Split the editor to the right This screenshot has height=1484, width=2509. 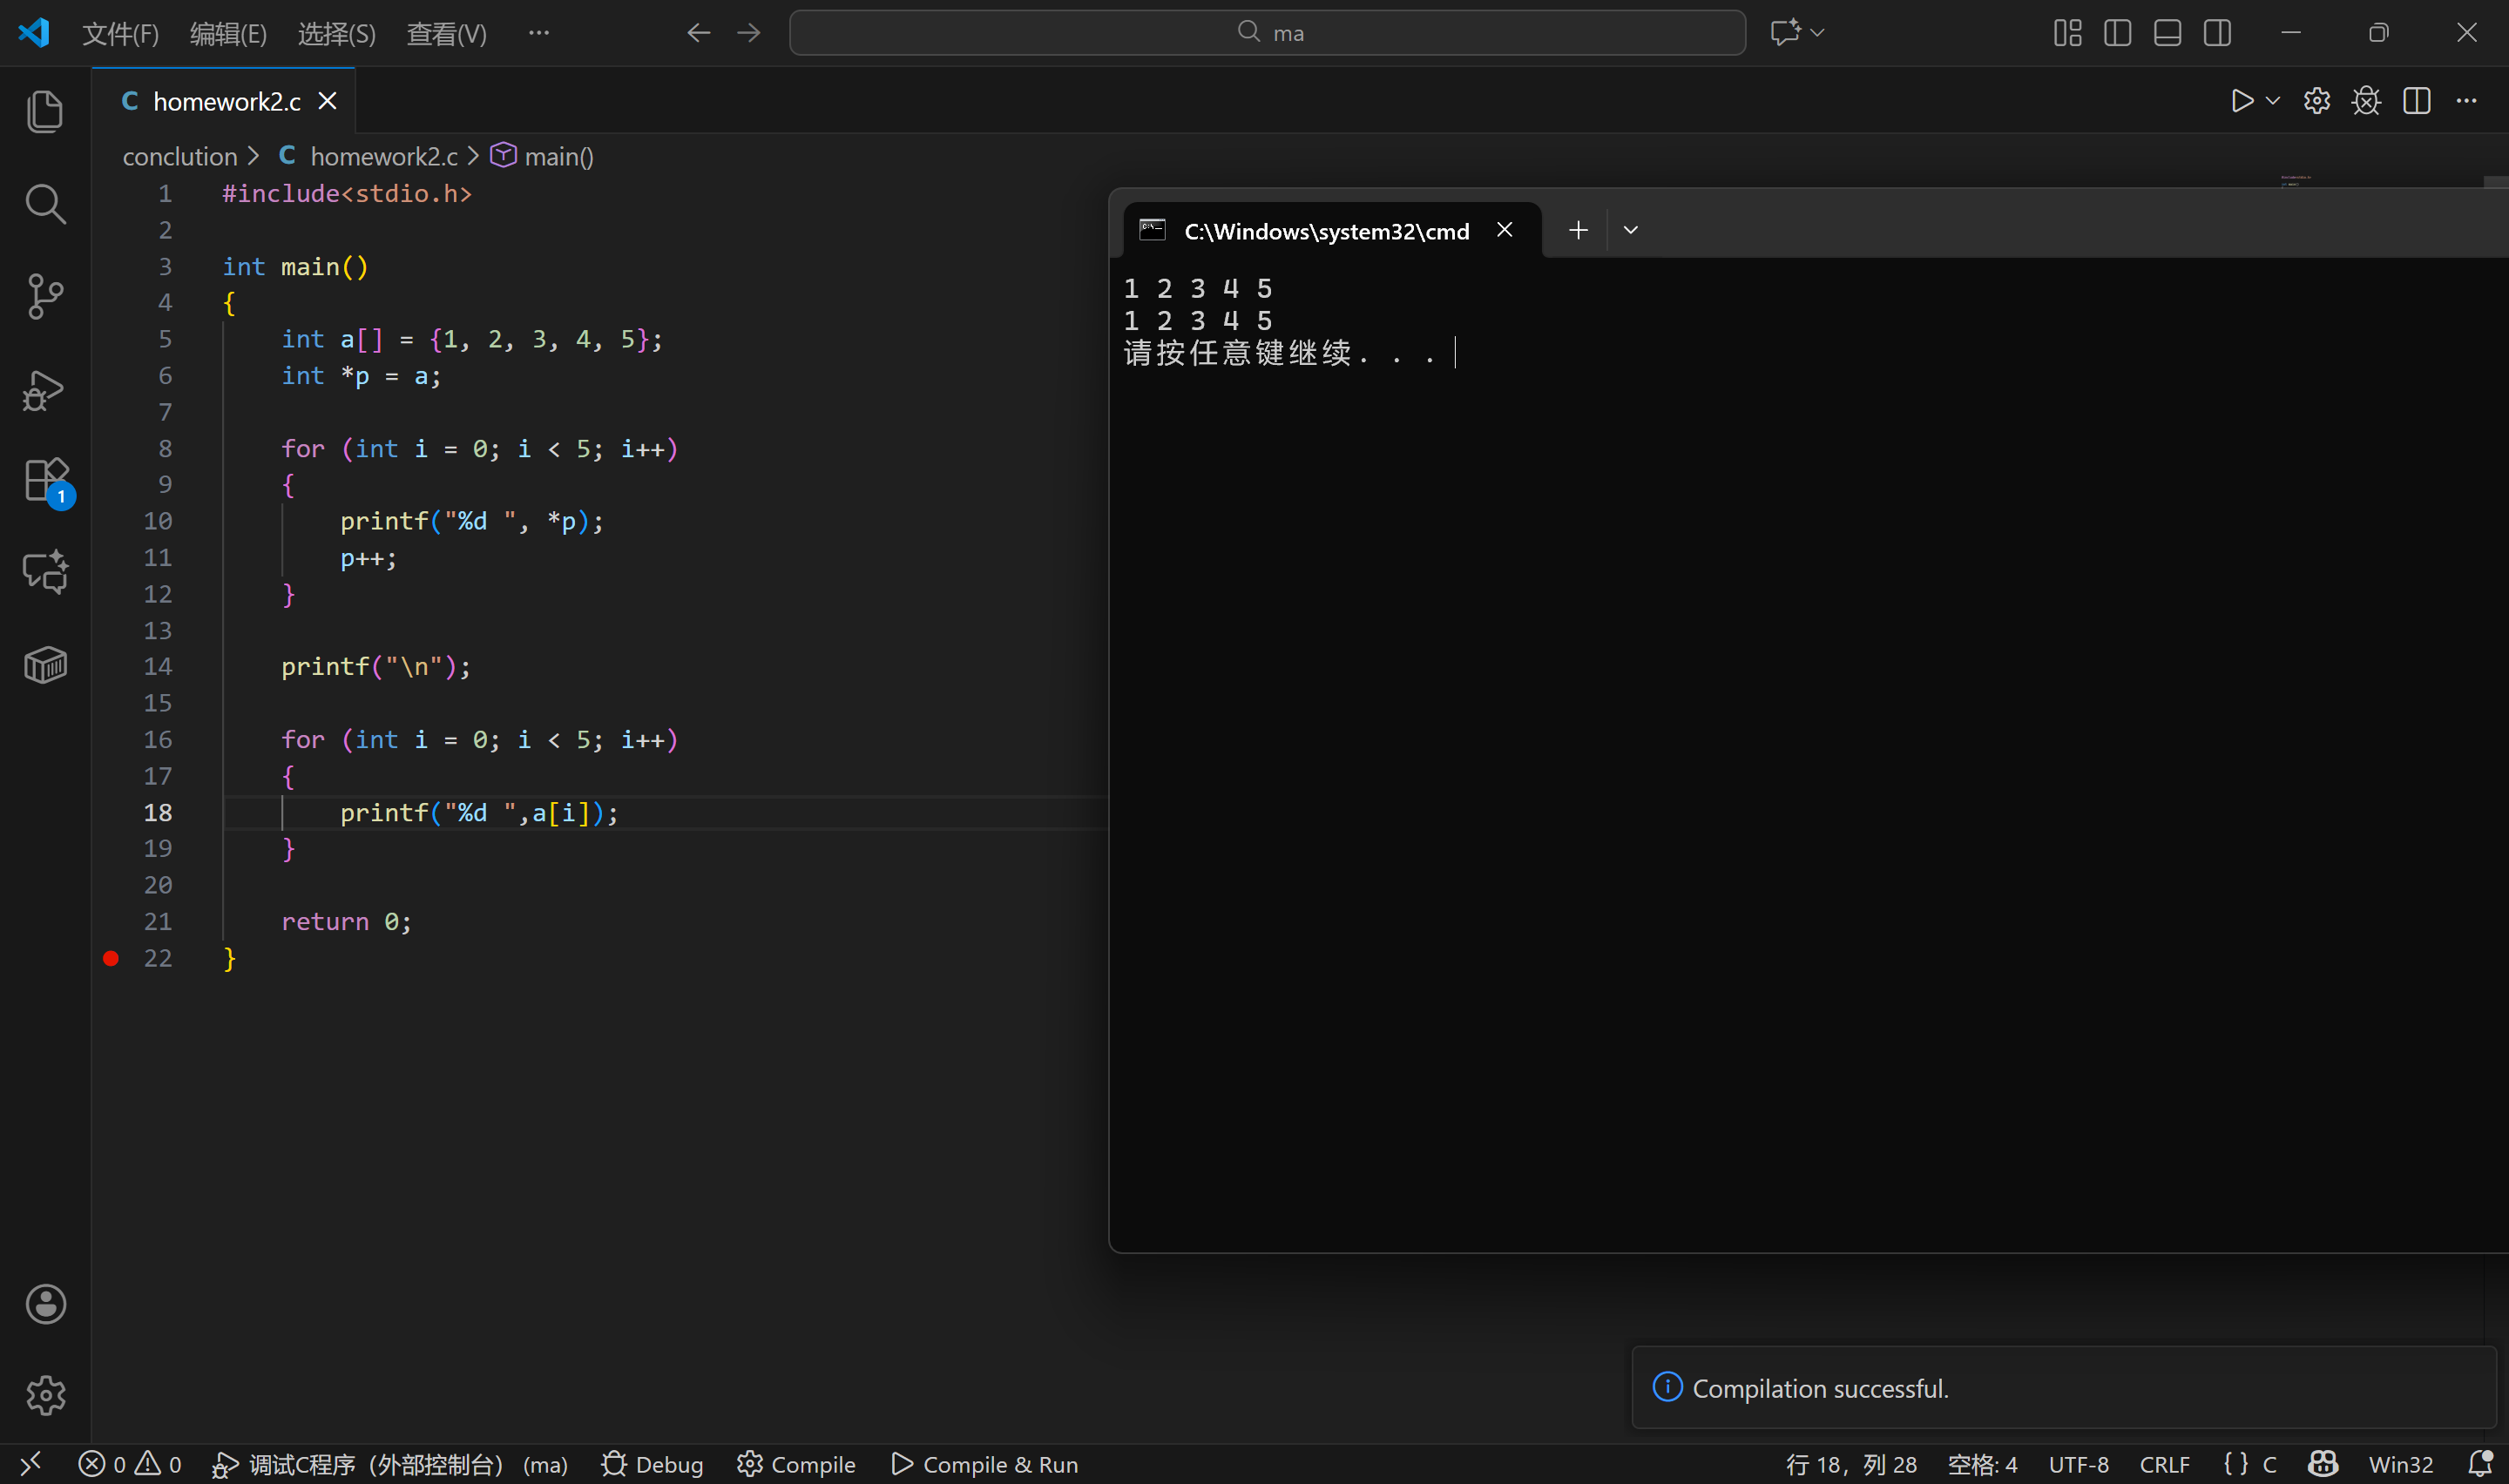coord(2417,101)
